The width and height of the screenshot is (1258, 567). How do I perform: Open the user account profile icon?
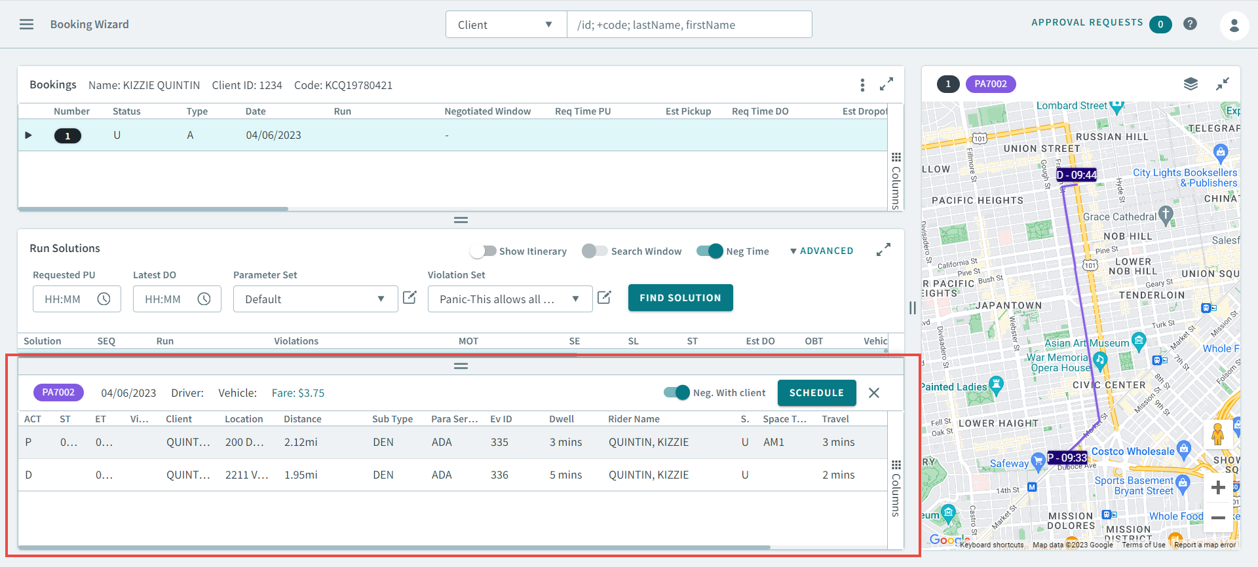pyautogui.click(x=1234, y=26)
